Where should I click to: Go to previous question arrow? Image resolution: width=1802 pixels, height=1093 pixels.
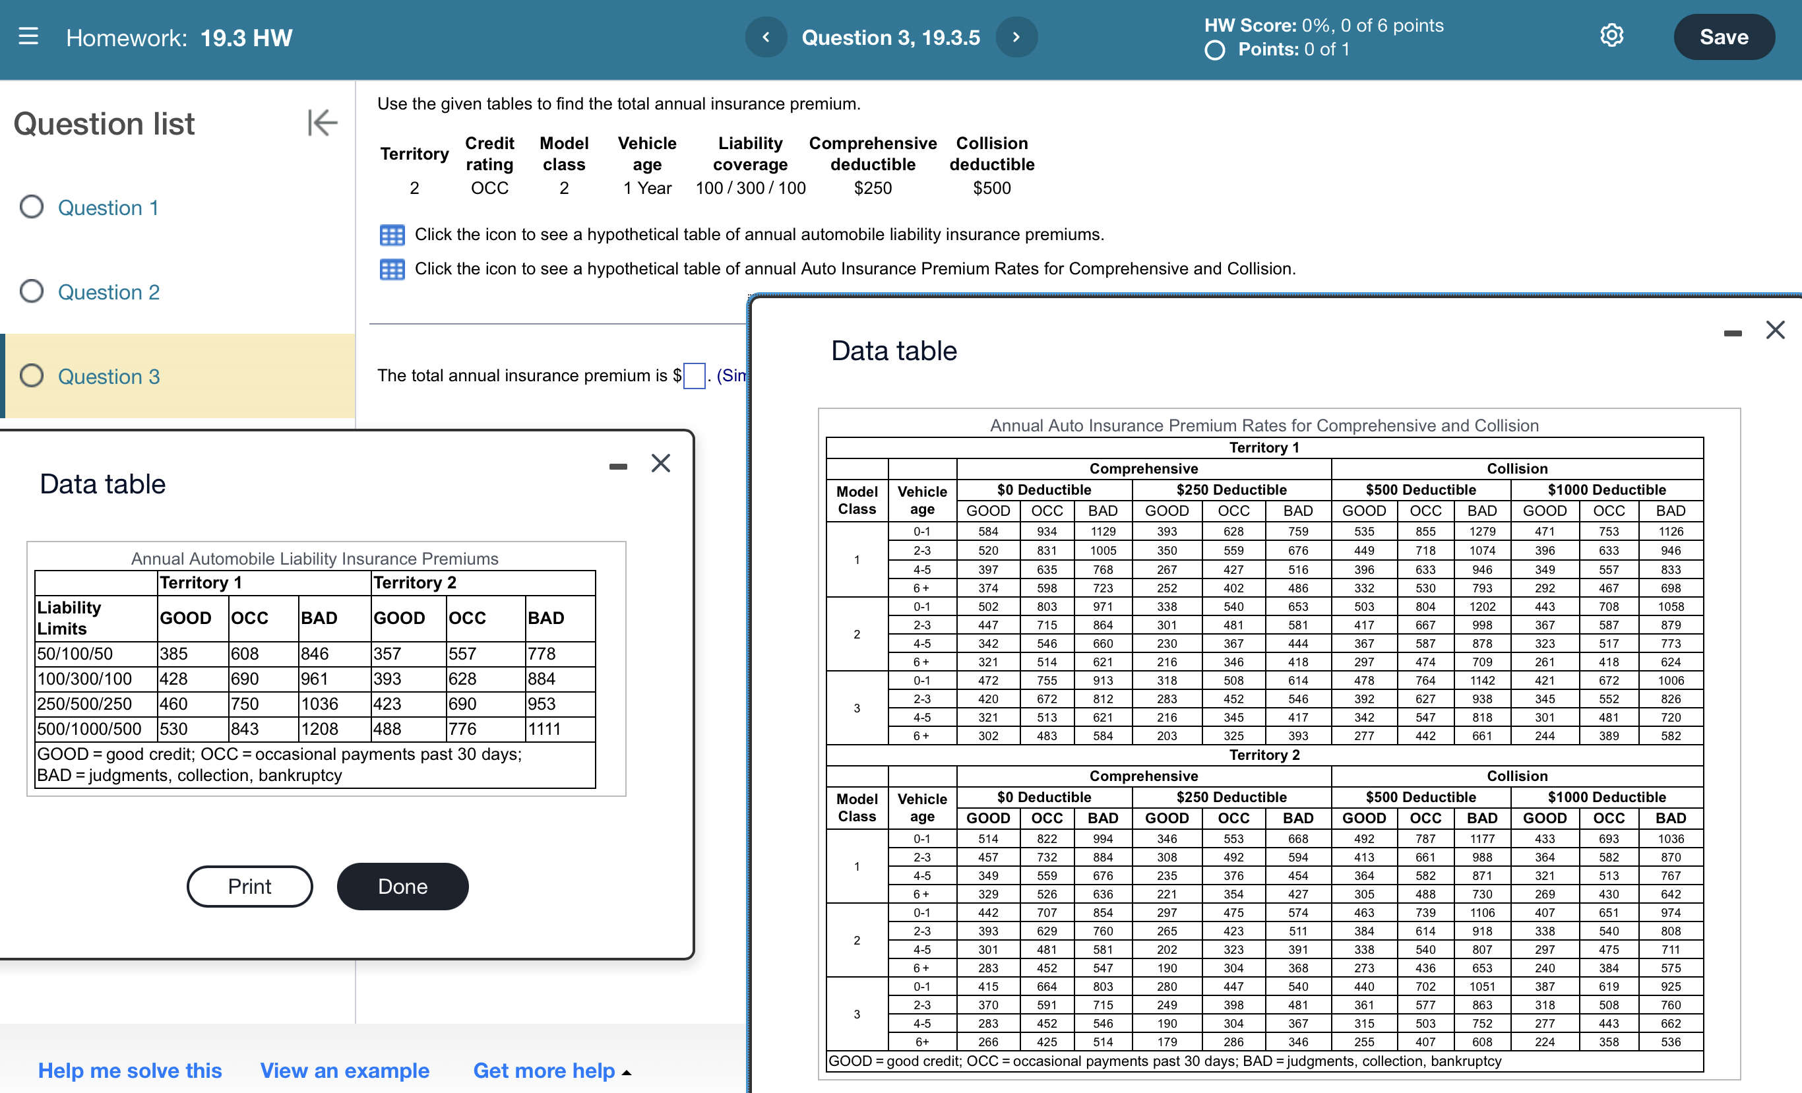coord(766,38)
